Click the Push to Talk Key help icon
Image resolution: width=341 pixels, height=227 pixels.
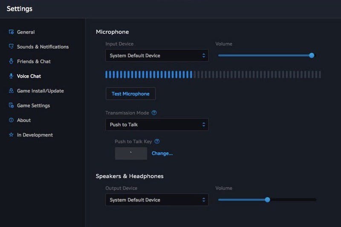pos(157,142)
